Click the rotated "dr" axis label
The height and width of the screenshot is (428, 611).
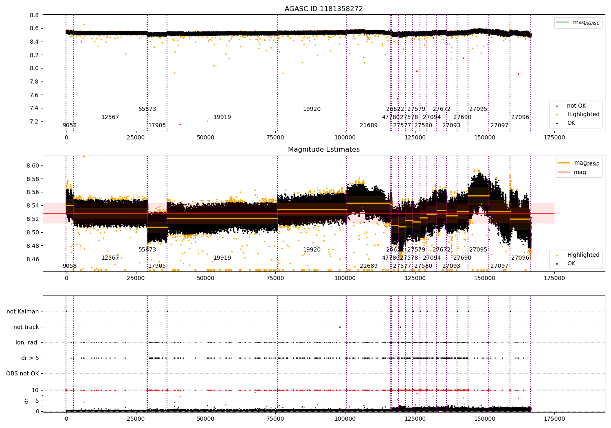pos(26,401)
